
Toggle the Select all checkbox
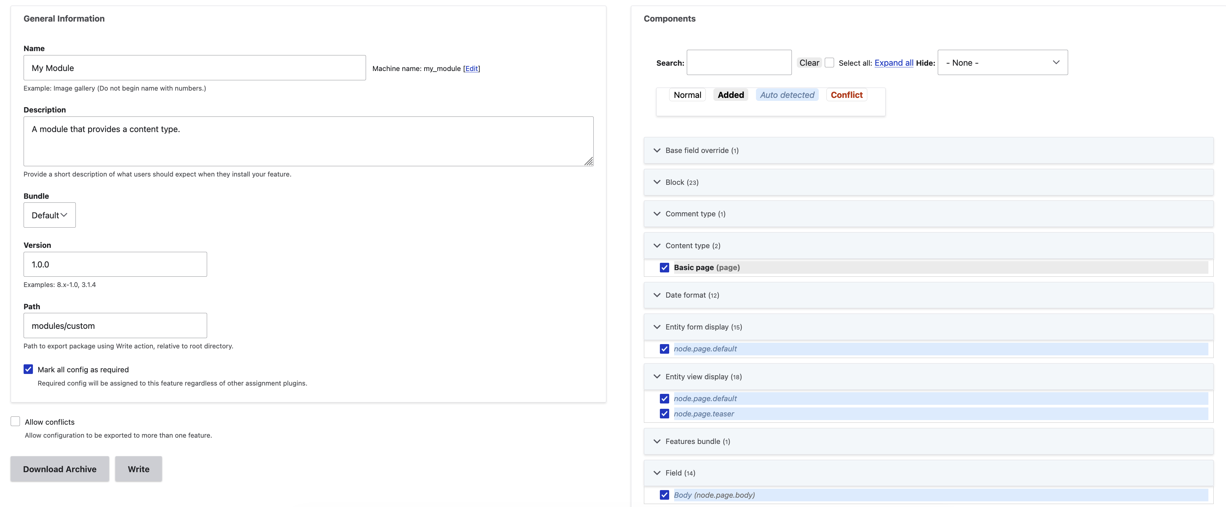(x=829, y=63)
